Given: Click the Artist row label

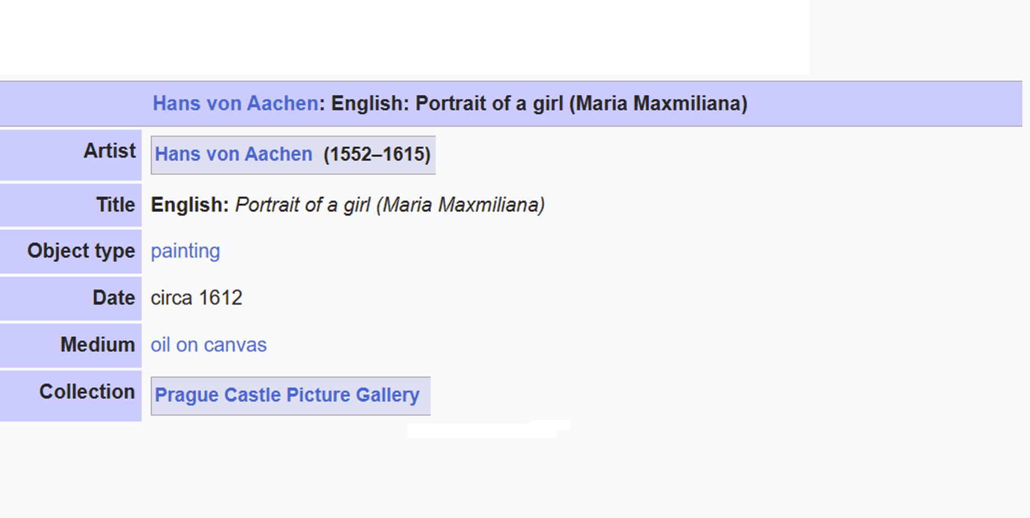Looking at the screenshot, I should coord(109,151).
